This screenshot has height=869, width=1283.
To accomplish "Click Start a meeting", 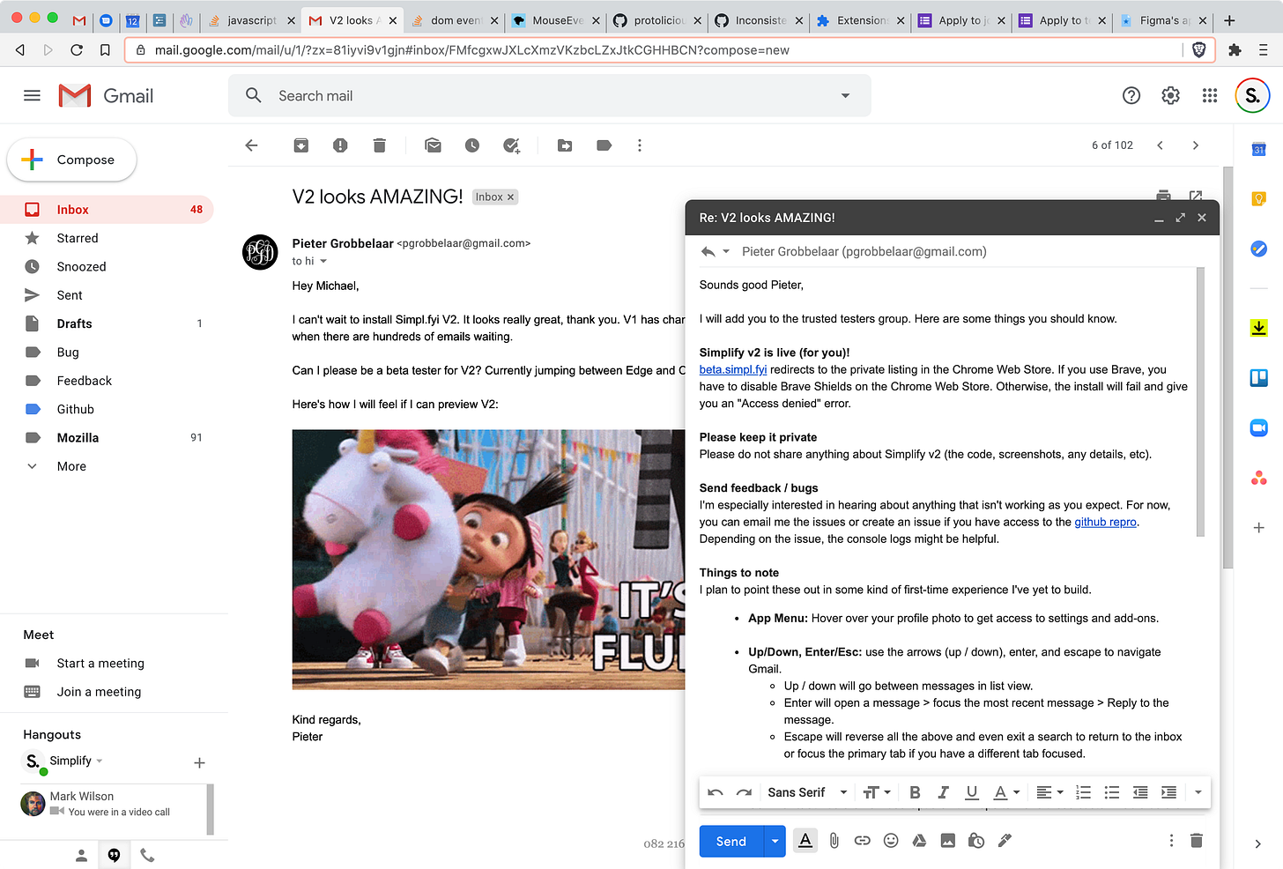I will coord(100,664).
